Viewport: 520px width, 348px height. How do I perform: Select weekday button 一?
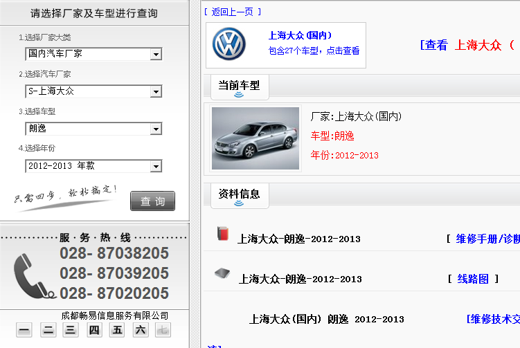point(24,330)
